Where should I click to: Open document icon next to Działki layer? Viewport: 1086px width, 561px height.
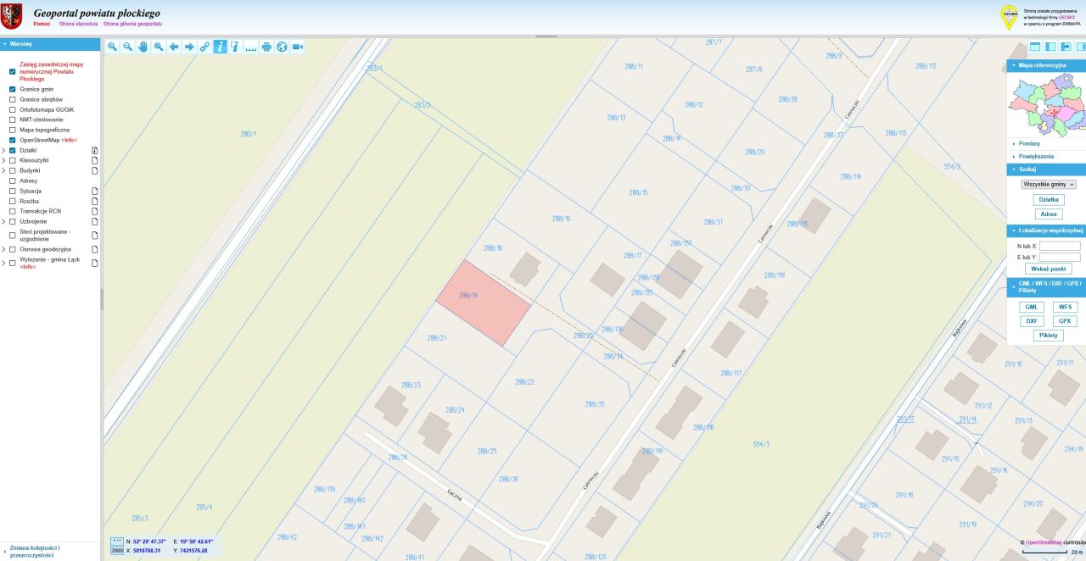[95, 150]
